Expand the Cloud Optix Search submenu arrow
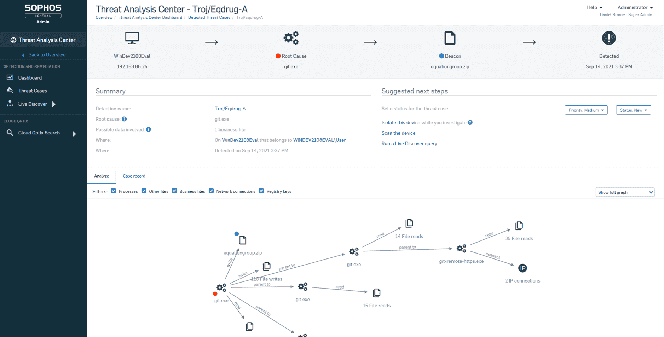Screen dimensions: 664x337 point(74,134)
